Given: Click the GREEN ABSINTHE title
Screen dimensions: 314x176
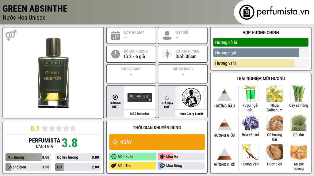Looking at the screenshot, I should pos(35,9).
